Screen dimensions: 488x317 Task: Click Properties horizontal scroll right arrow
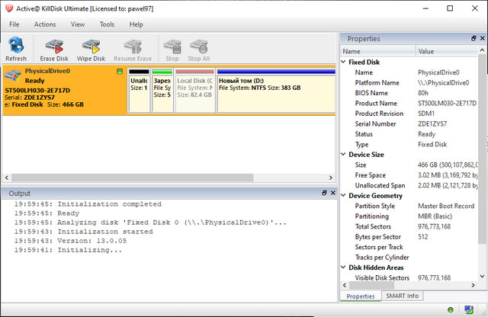tap(473, 285)
